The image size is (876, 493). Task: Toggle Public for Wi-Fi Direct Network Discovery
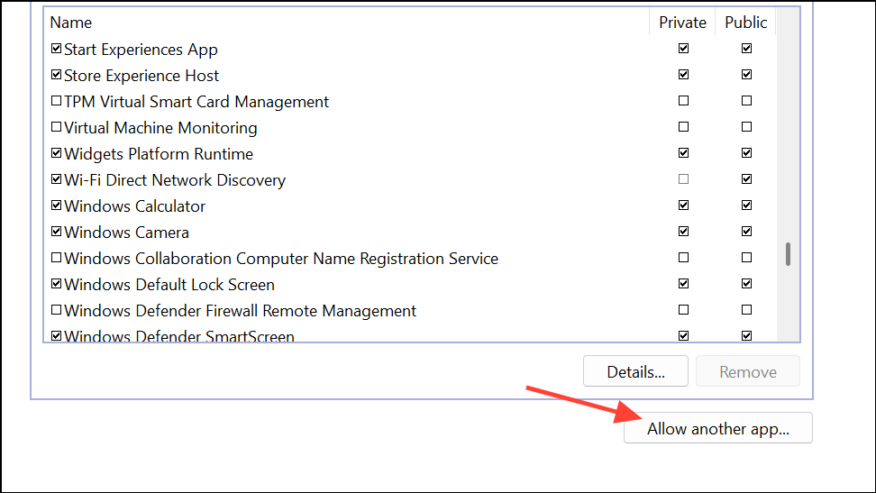746,178
